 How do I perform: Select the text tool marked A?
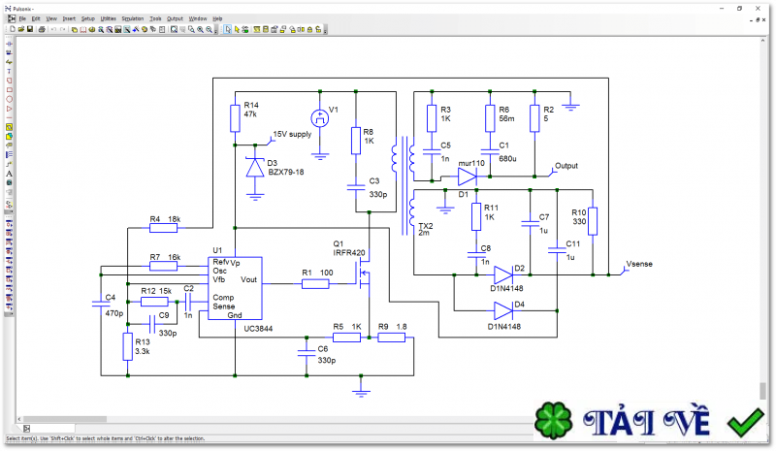click(9, 174)
